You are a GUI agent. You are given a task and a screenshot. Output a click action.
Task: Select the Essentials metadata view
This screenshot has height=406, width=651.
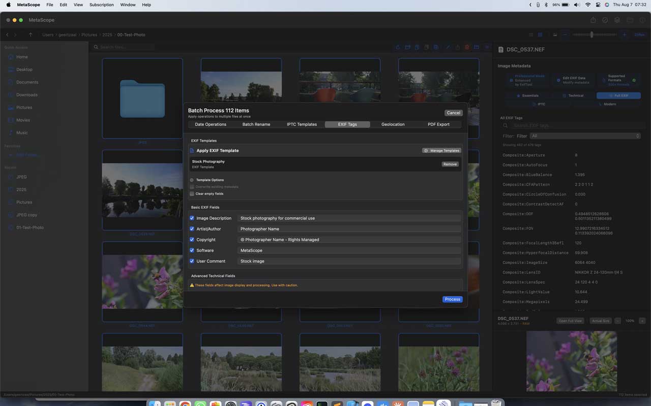pyautogui.click(x=527, y=95)
